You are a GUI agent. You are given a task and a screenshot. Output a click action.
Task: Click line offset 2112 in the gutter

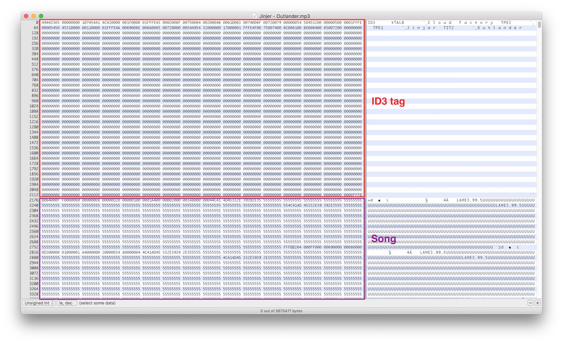pos(34,195)
